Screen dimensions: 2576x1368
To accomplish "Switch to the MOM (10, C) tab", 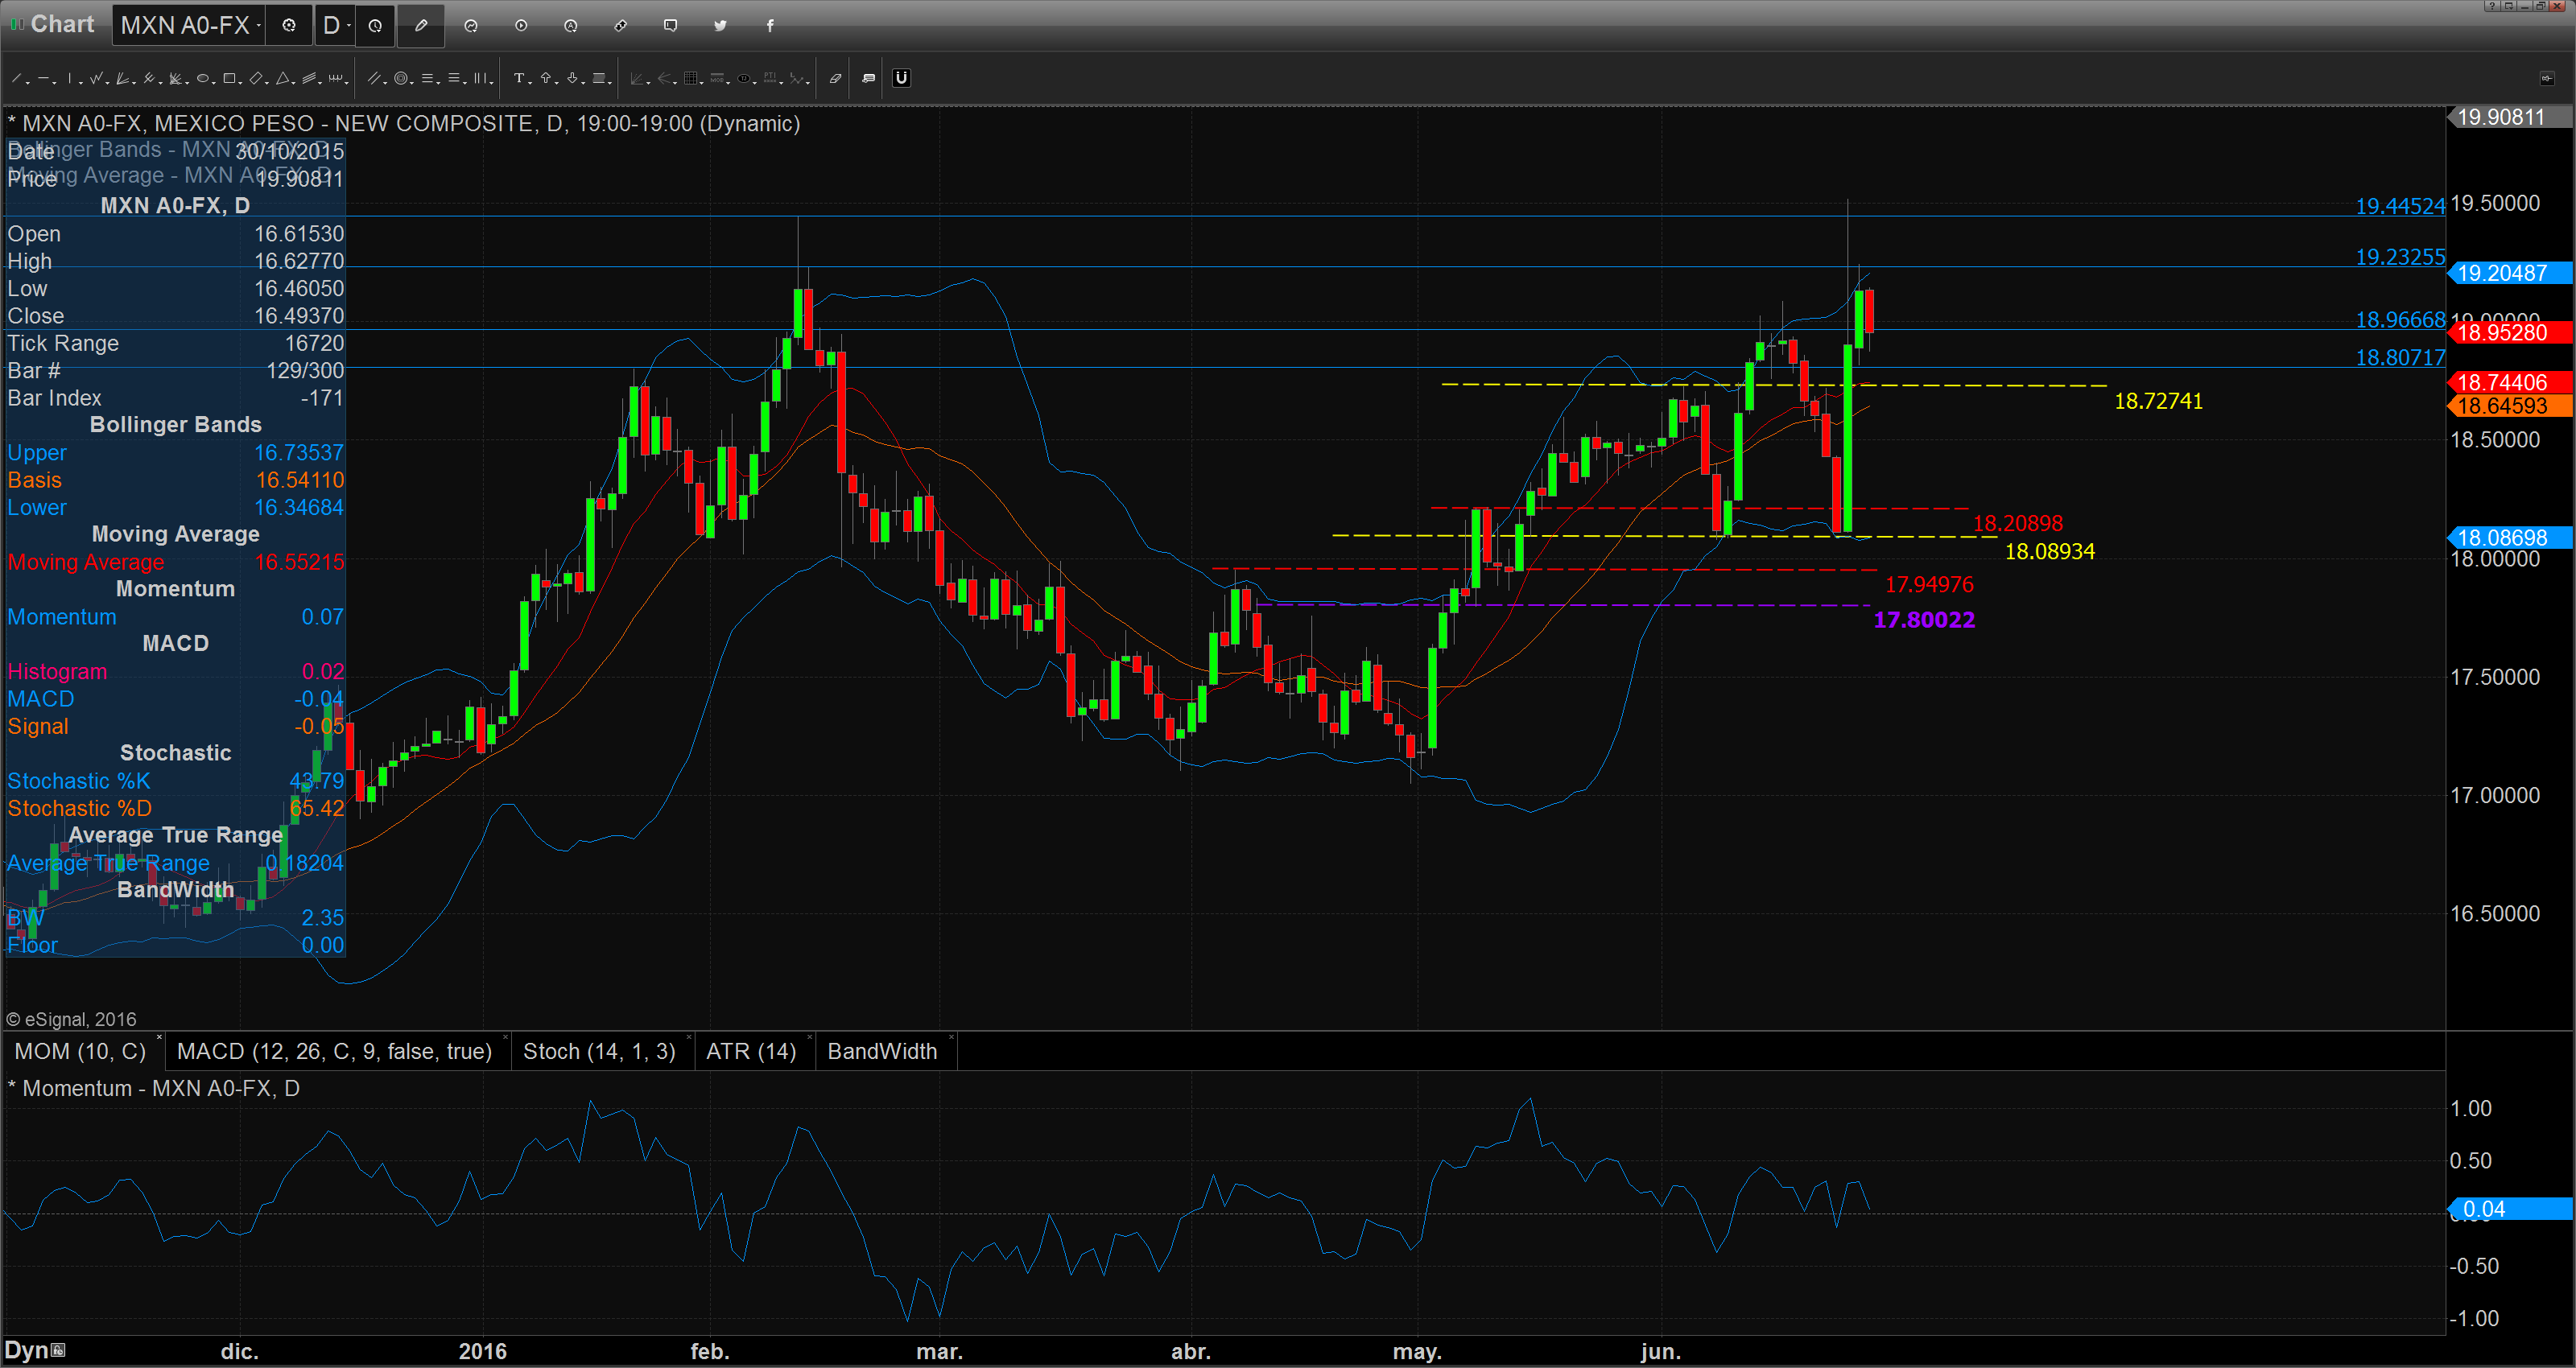I will tap(80, 1051).
